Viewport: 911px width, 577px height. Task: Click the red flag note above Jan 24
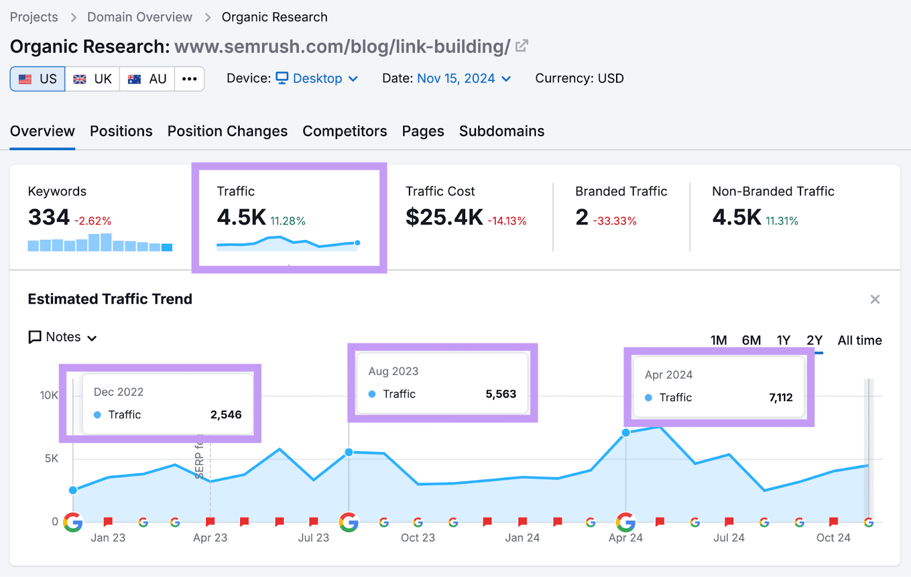pos(522,521)
